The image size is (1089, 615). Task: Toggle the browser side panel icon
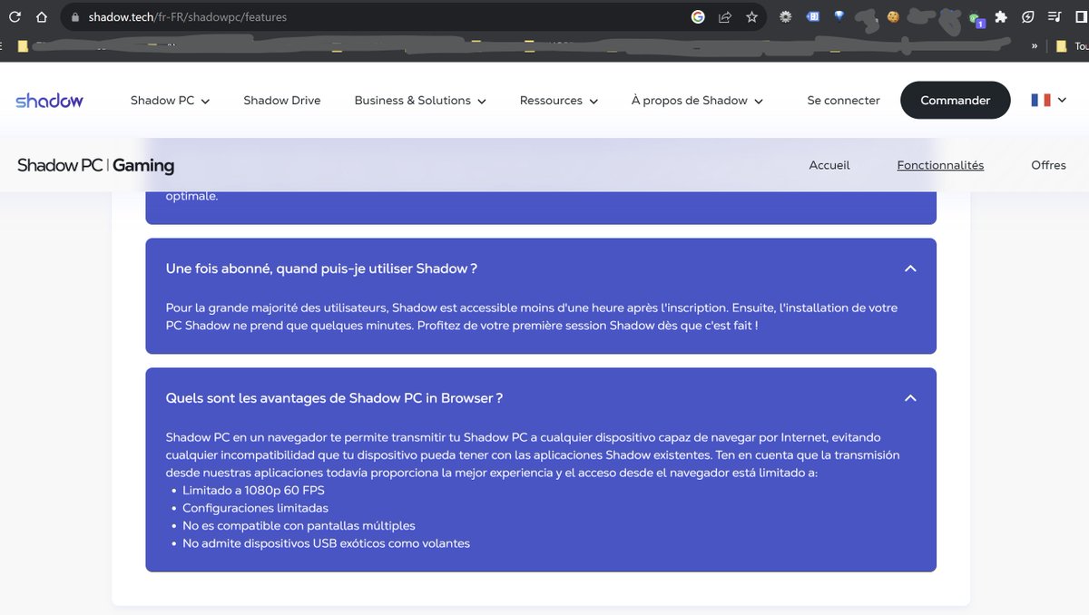[1081, 16]
